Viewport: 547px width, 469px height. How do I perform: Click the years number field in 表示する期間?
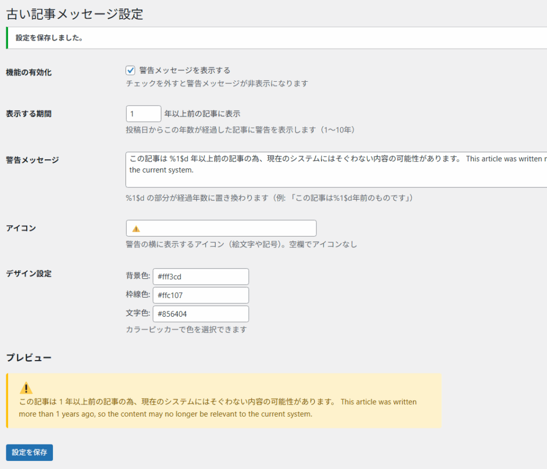pos(143,114)
